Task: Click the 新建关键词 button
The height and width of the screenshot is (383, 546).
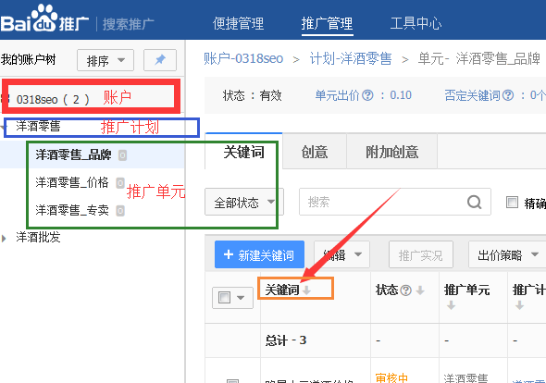Action: (x=259, y=254)
